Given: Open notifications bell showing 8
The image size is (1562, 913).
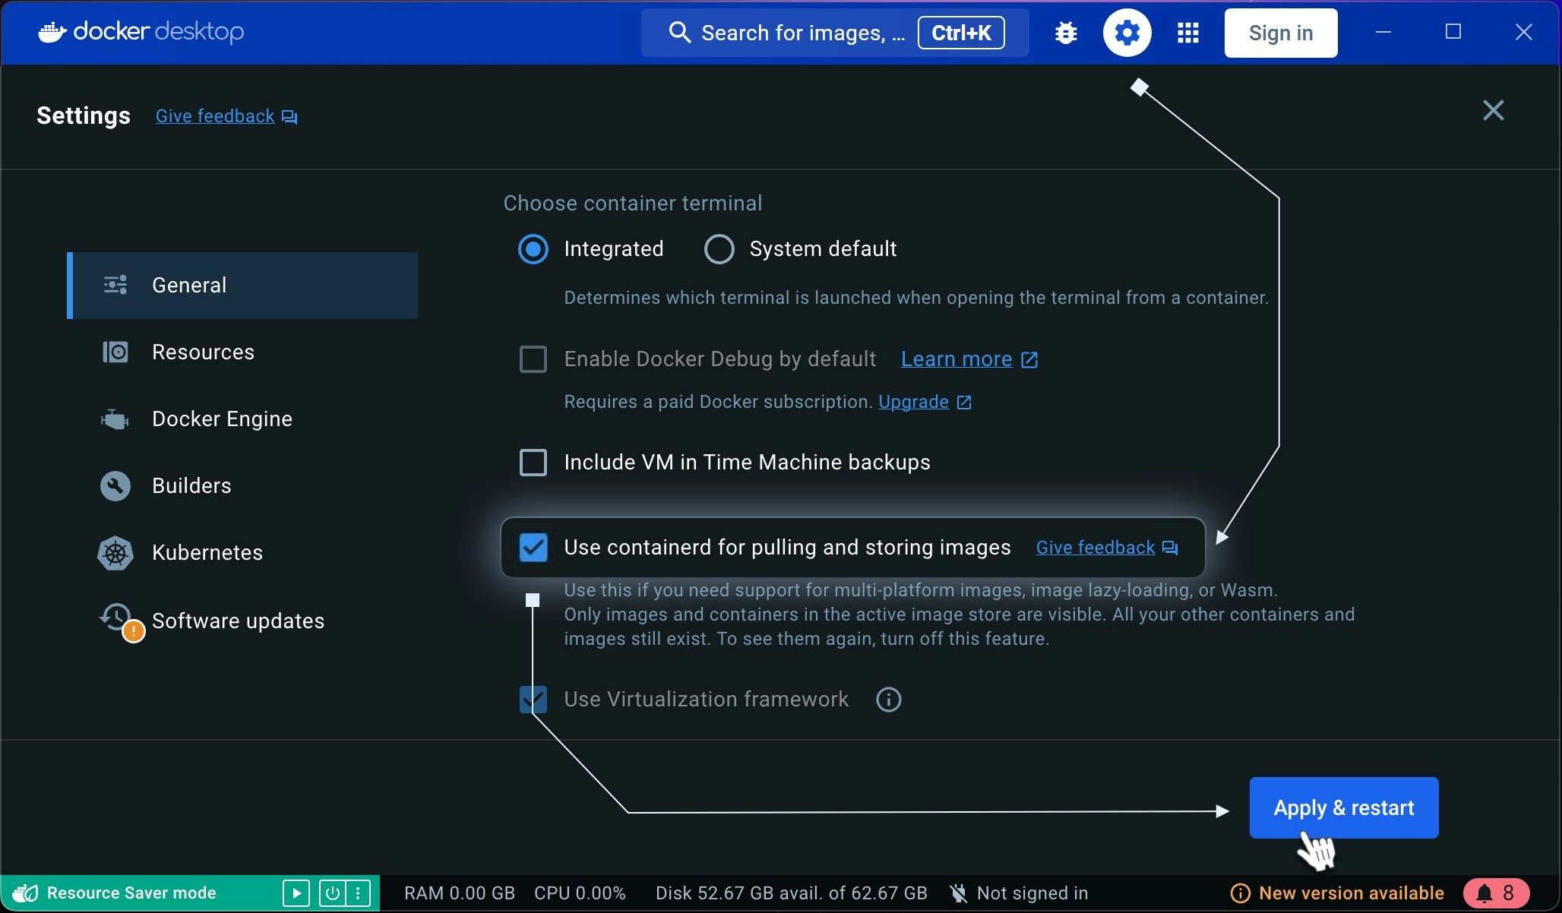Looking at the screenshot, I should click(x=1495, y=893).
